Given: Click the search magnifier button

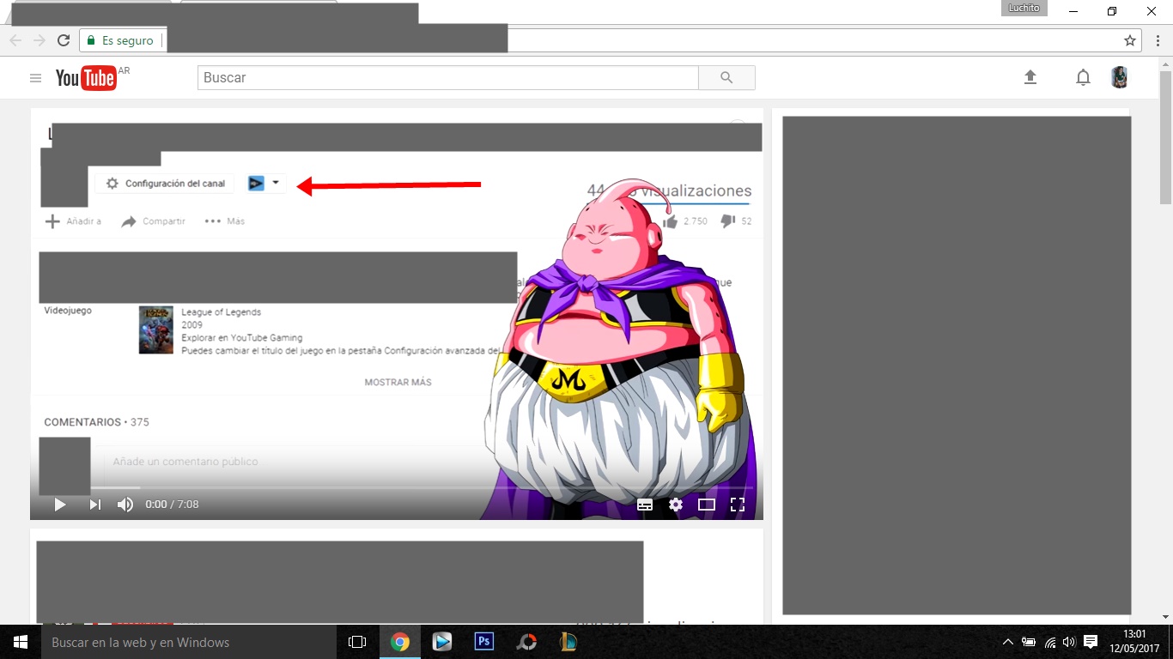Looking at the screenshot, I should click(x=726, y=77).
